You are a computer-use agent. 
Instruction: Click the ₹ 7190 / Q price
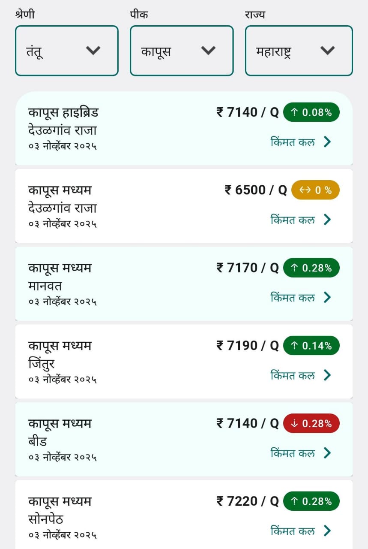click(x=247, y=346)
